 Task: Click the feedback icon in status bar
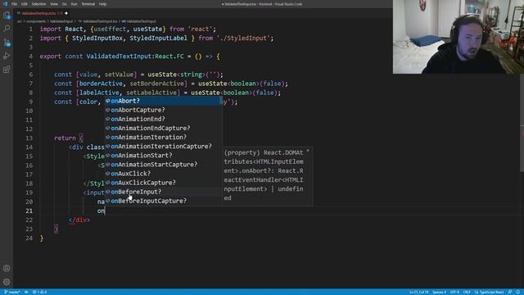[510, 292]
